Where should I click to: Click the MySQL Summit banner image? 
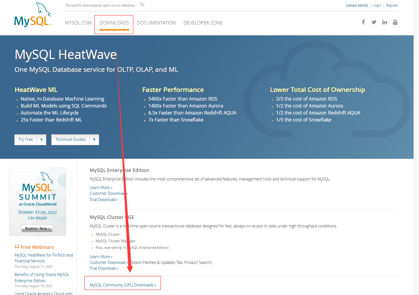click(37, 202)
